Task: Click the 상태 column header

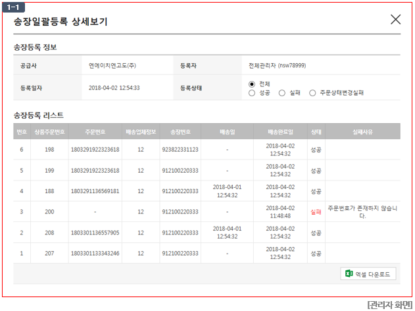Action: pyautogui.click(x=316, y=132)
